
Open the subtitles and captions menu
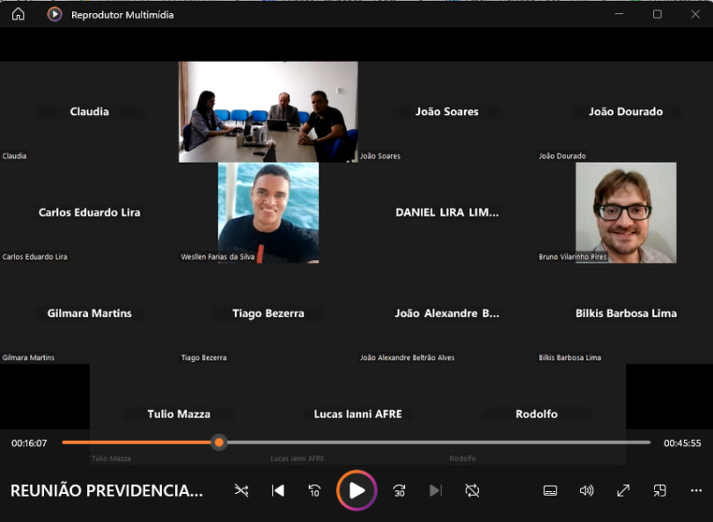pos(550,490)
